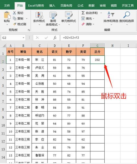Expand the Cell Styles dropdown arrow

point(69,25)
